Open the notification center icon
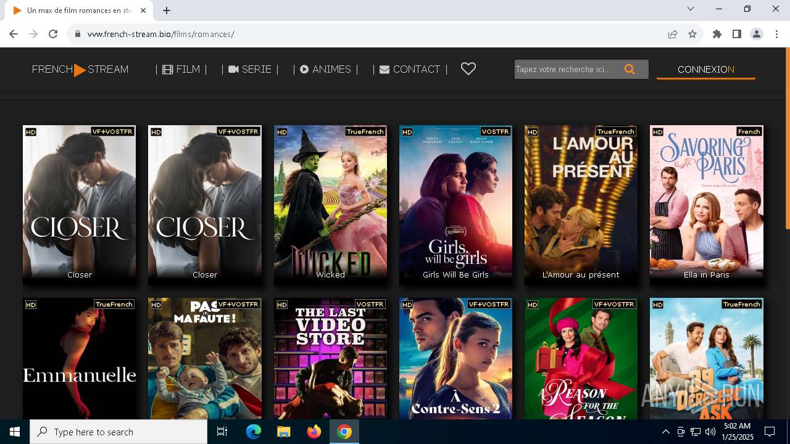This screenshot has width=790, height=444. (x=770, y=432)
